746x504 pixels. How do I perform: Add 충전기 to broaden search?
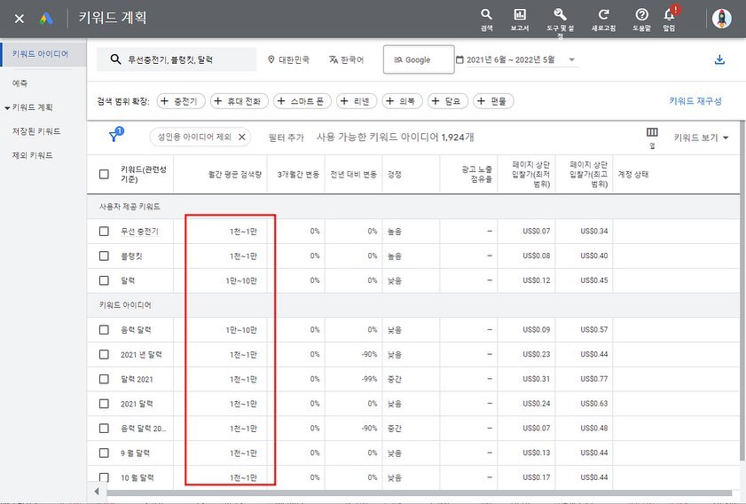click(x=181, y=101)
